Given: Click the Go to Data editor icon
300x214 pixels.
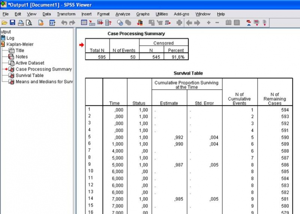Looking at the screenshot, I should [84, 23].
